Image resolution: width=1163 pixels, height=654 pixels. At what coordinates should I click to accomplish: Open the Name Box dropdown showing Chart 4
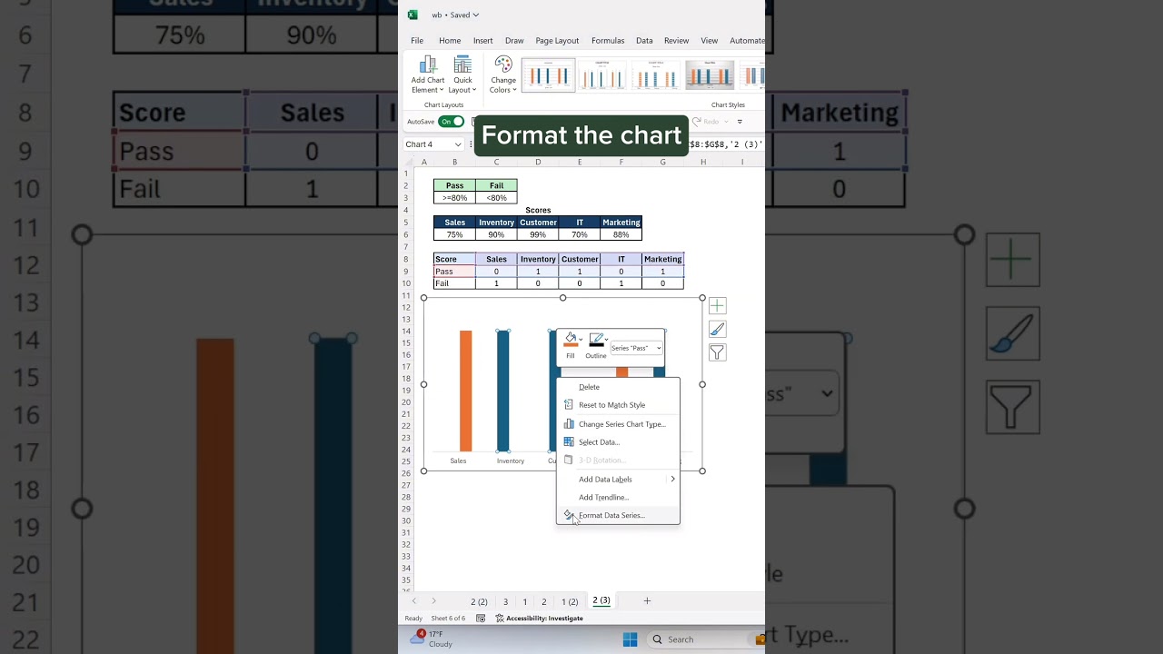(459, 144)
